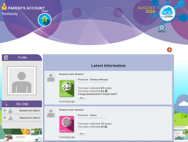This screenshot has width=188, height=142.
Task: Click the Practice - Bahasa Melayu title
Action: click(x=93, y=79)
